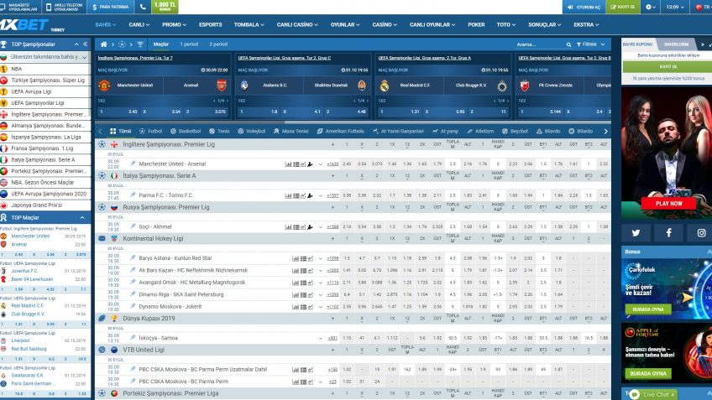Select the Atletizm sport filter
712x400 pixels.
[x=480, y=131]
